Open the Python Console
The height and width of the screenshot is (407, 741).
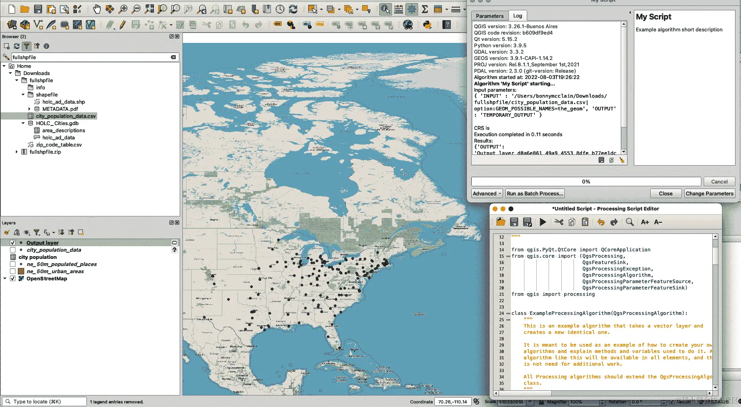tap(427, 25)
